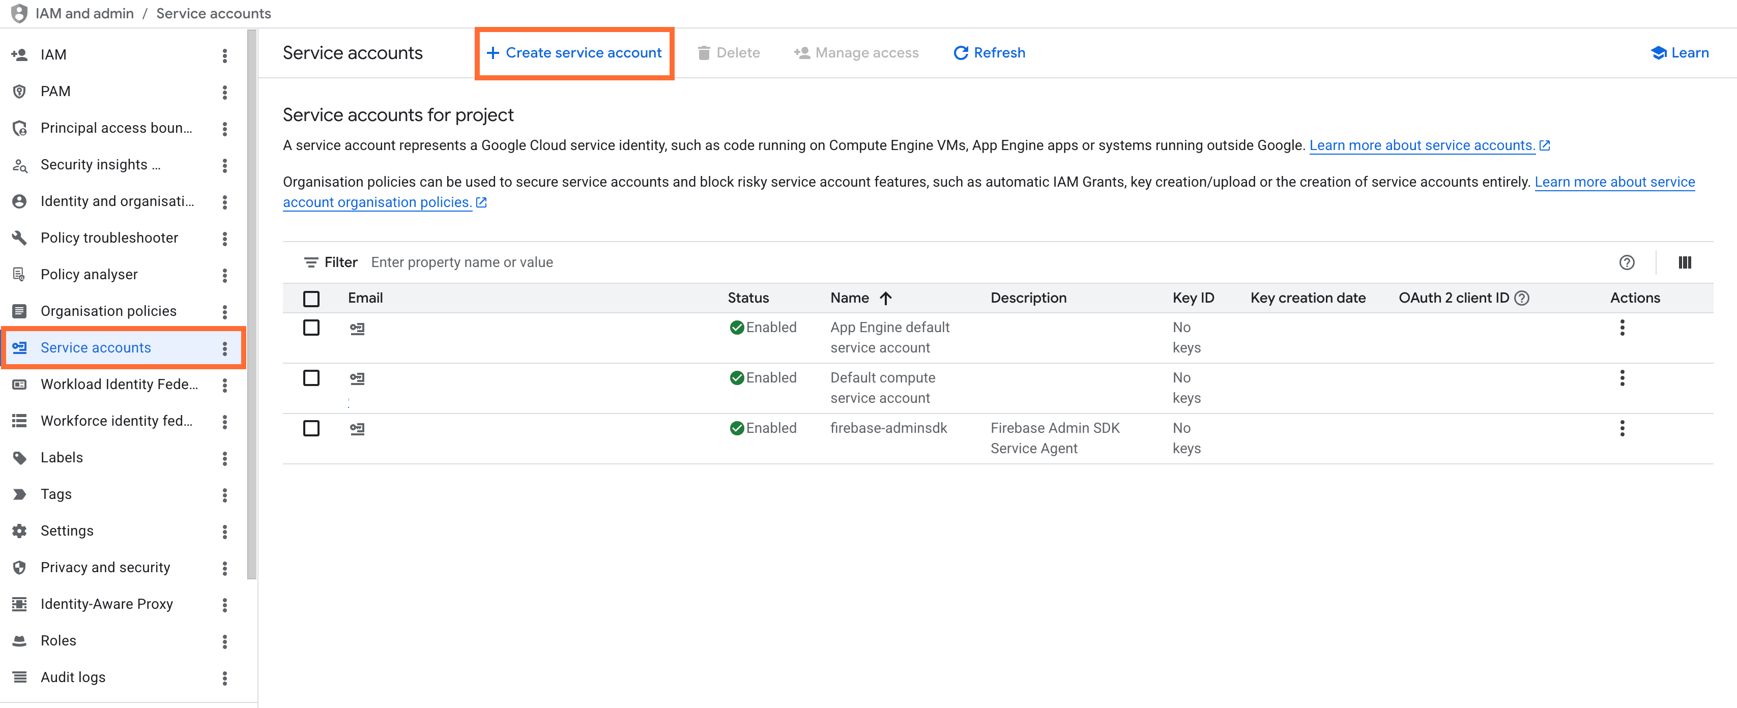Image resolution: width=1737 pixels, height=708 pixels.
Task: Click the help icon near the filter bar
Action: (1627, 262)
